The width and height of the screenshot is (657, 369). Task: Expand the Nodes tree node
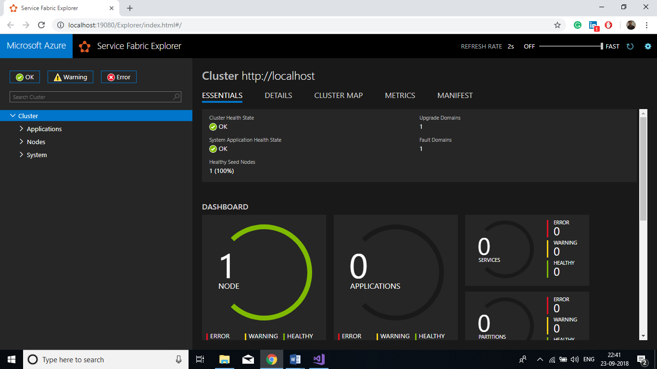pyautogui.click(x=22, y=142)
